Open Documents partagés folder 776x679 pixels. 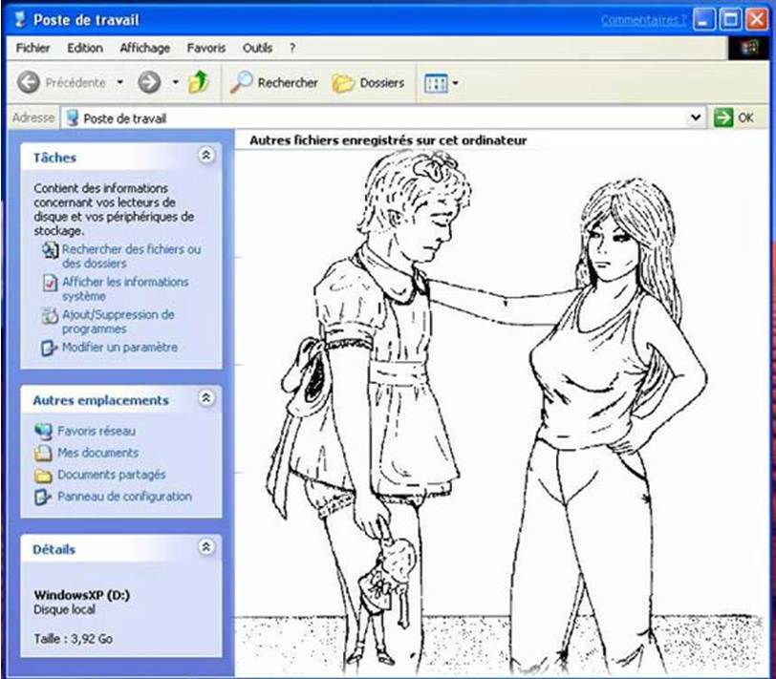point(111,475)
